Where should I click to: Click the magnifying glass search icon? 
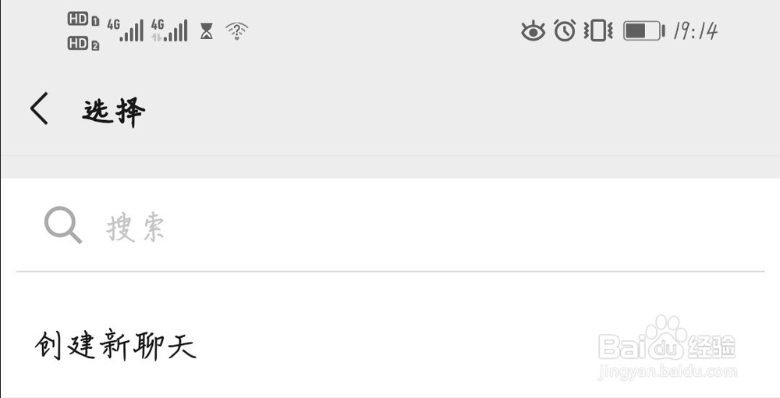click(62, 226)
